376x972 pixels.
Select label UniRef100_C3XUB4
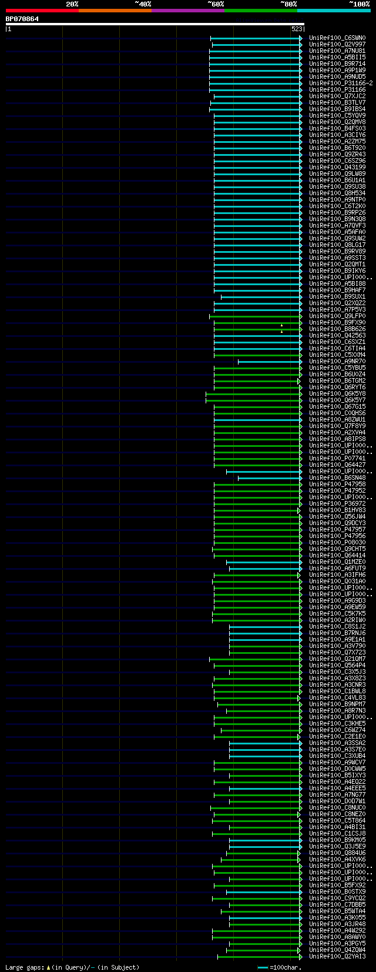pos(337,756)
